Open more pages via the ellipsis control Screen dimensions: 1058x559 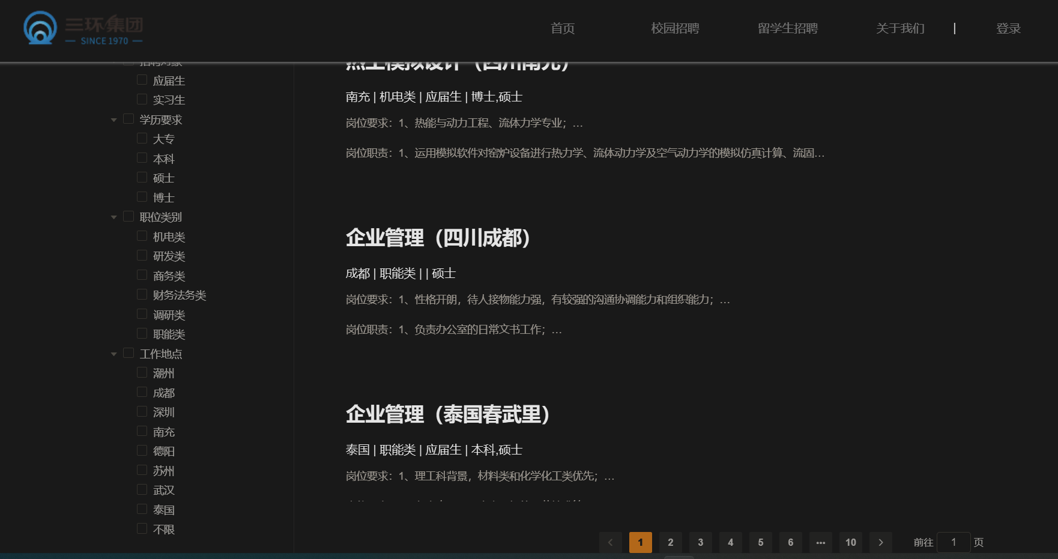tap(821, 542)
